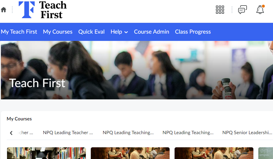Go to Quick Eval
The image size is (273, 159).
[91, 32]
